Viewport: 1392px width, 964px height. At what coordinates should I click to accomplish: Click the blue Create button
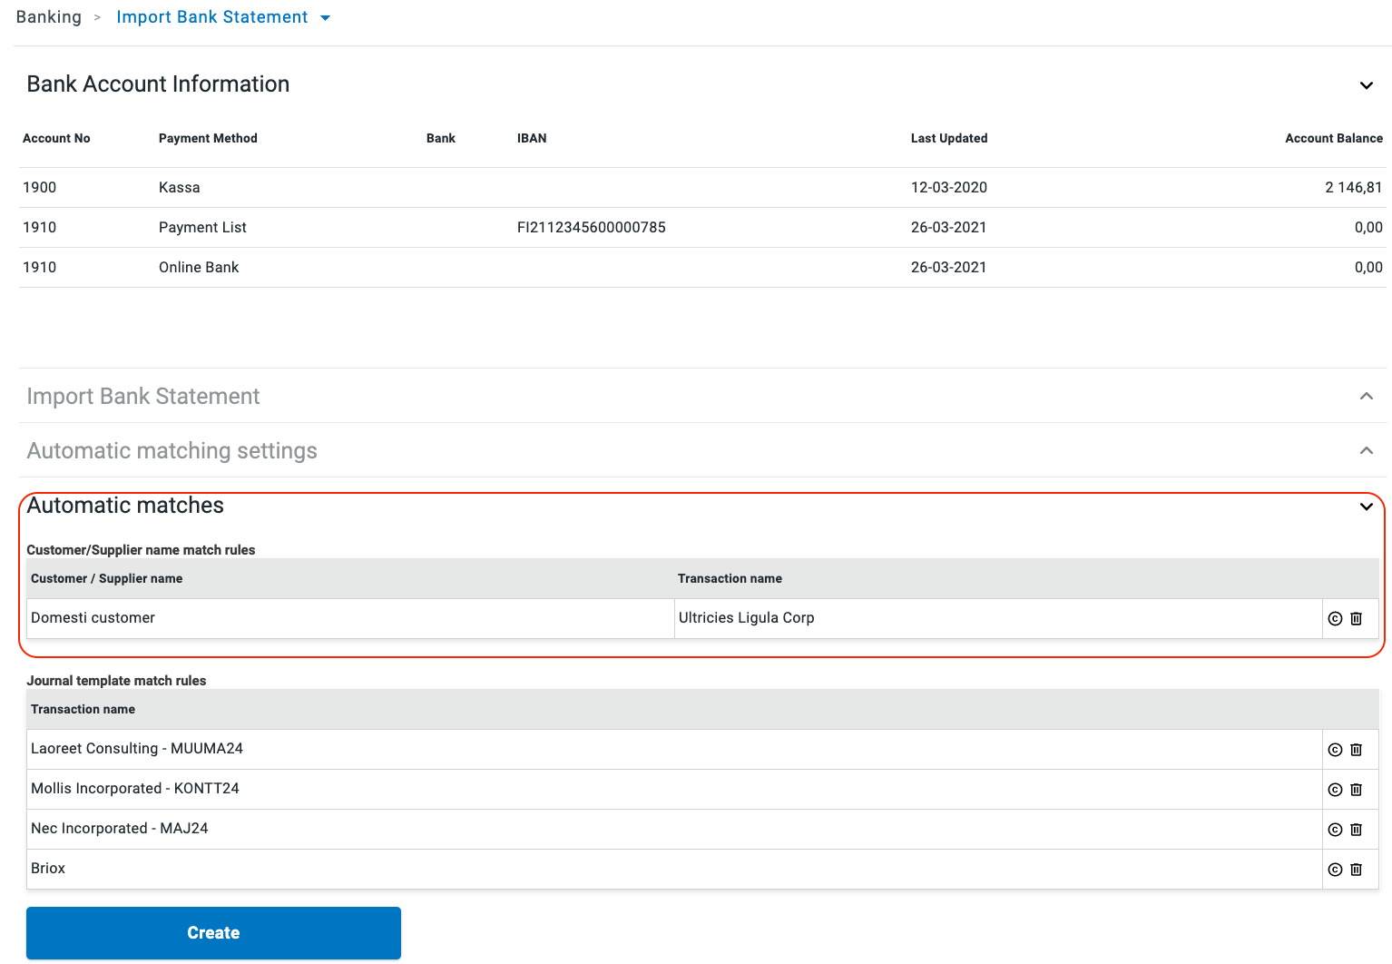coord(213,932)
